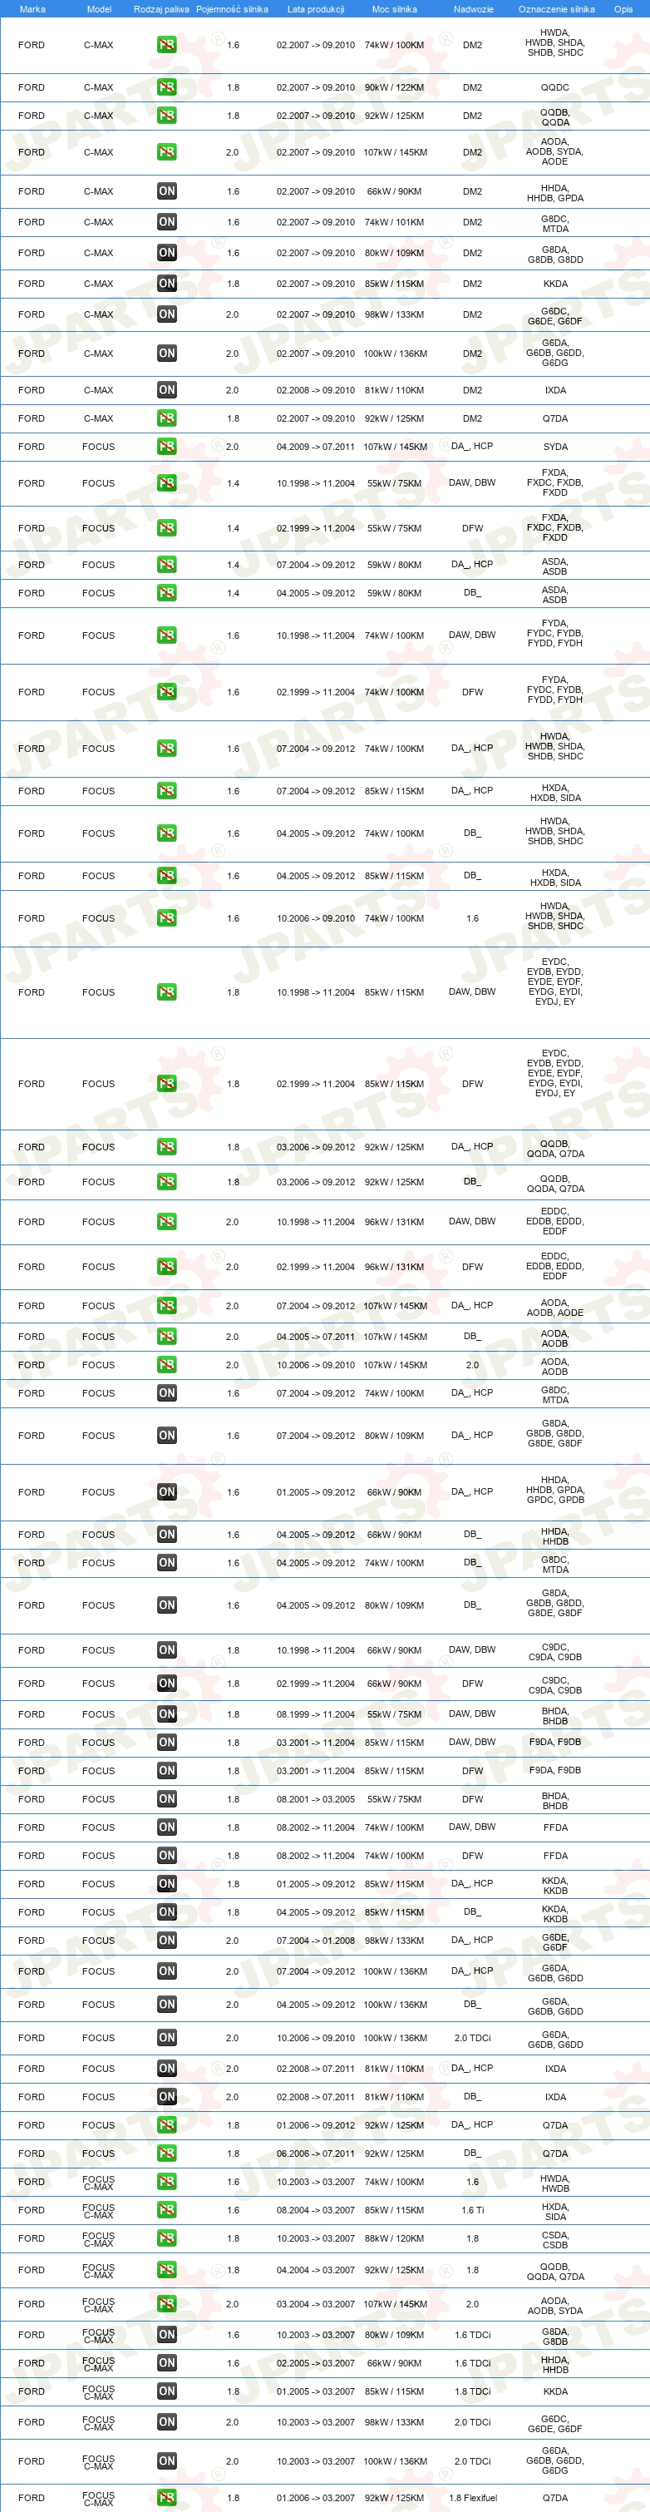Select engine code cell AODA, AODB, AODE
Screen dimensions: 650x2512
pos(555,1307)
